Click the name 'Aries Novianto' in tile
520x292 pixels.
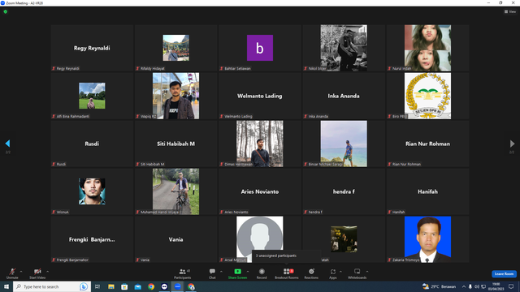tap(260, 191)
